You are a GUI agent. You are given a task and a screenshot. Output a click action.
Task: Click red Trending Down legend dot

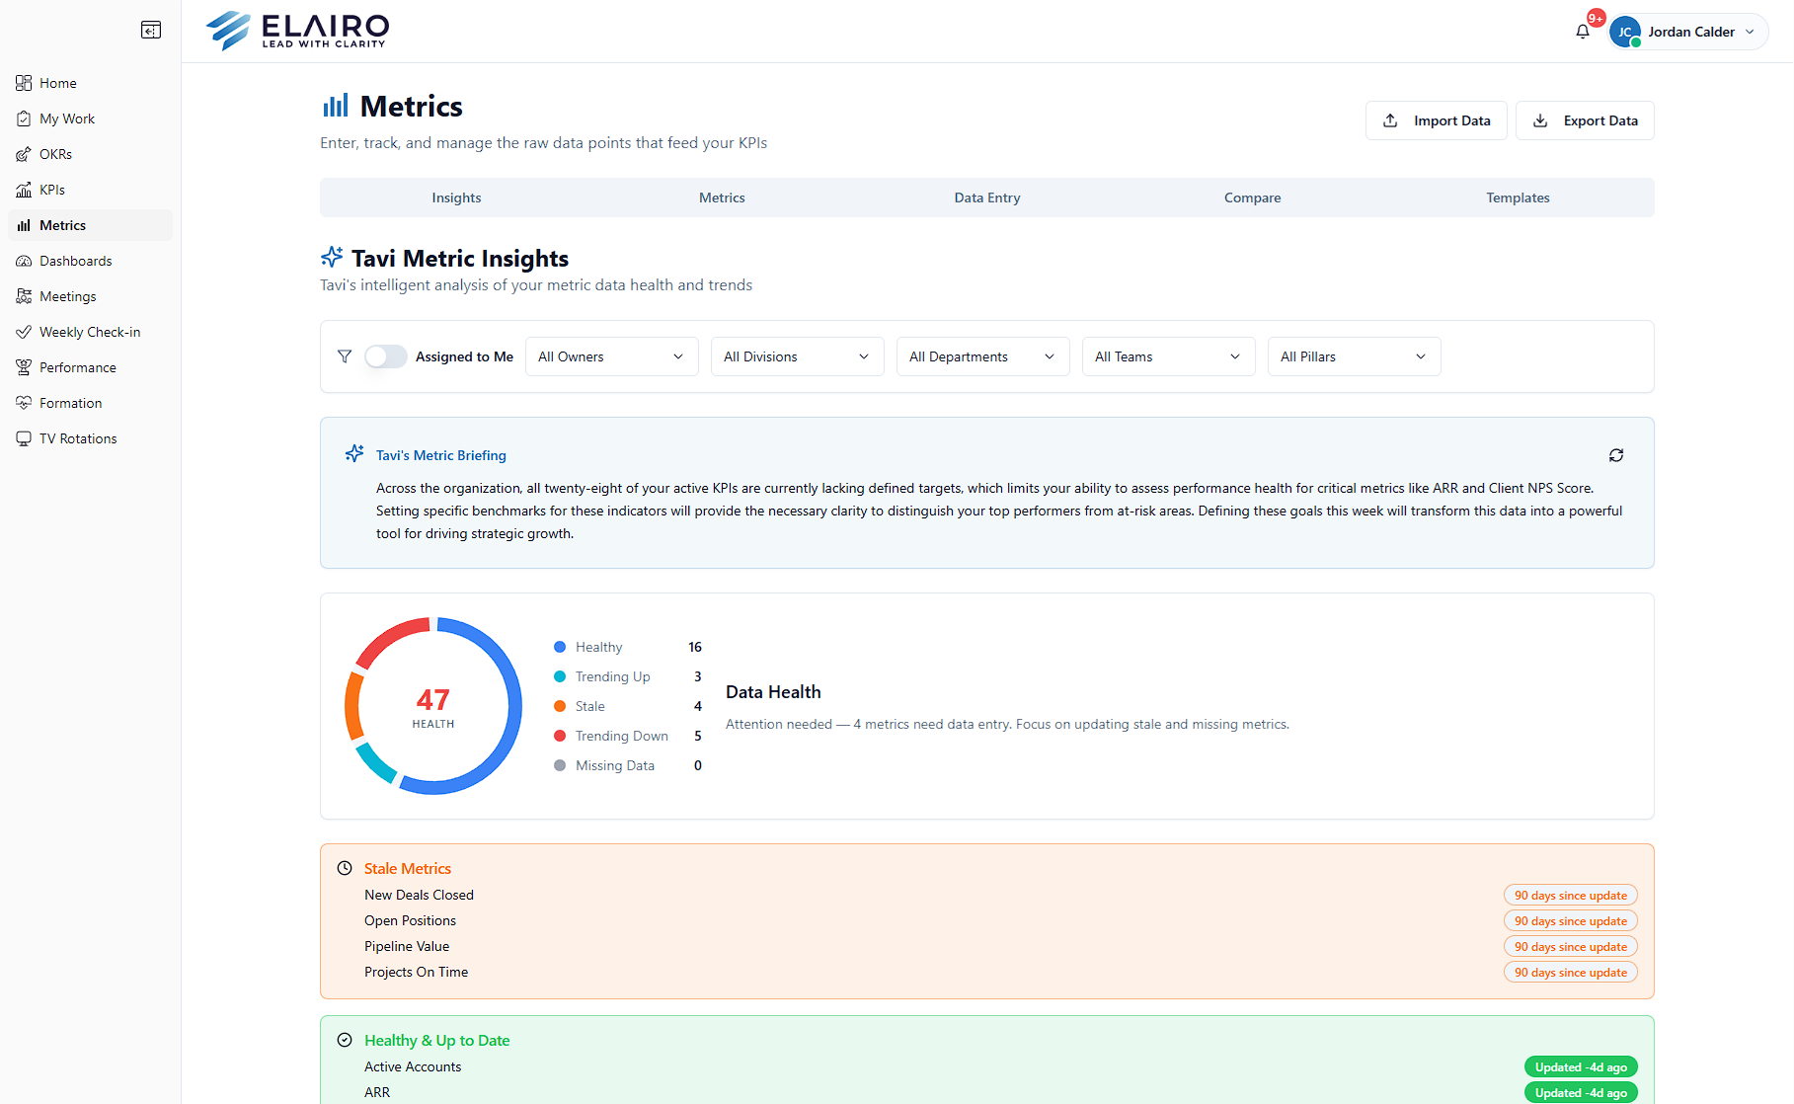click(560, 736)
